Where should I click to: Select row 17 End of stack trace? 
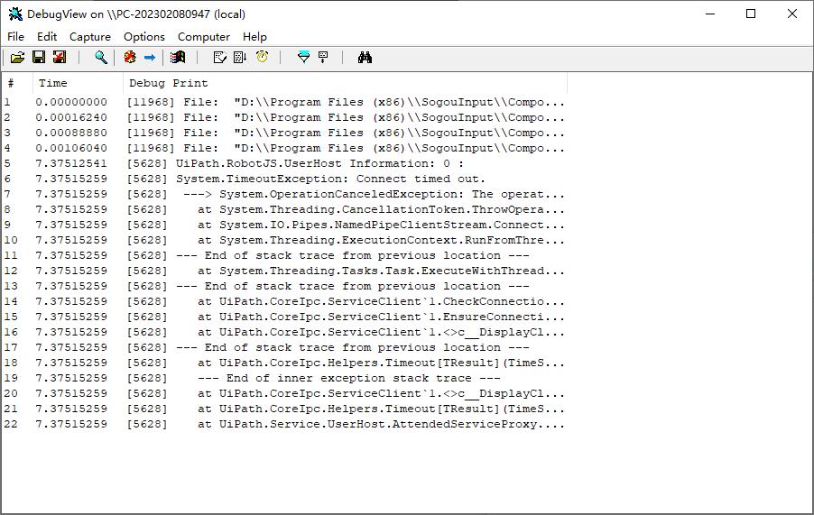[x=284, y=347]
